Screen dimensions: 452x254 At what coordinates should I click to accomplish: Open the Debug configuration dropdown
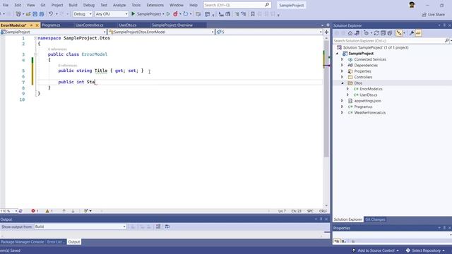point(83,14)
